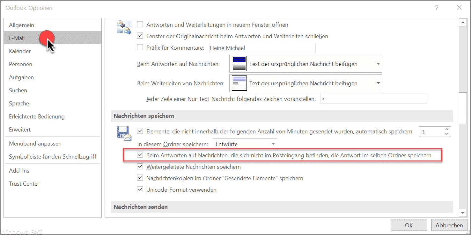Click the OK button
This screenshot has width=471, height=235.
(x=409, y=225)
